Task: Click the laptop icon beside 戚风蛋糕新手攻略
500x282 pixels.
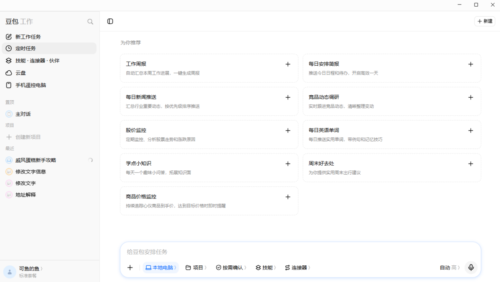Action: coord(9,160)
